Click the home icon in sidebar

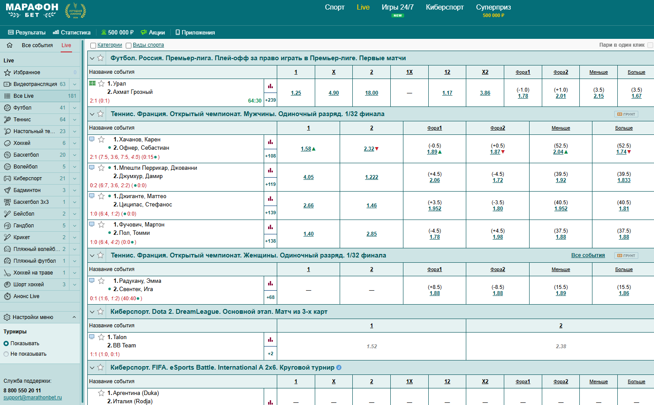tap(10, 45)
